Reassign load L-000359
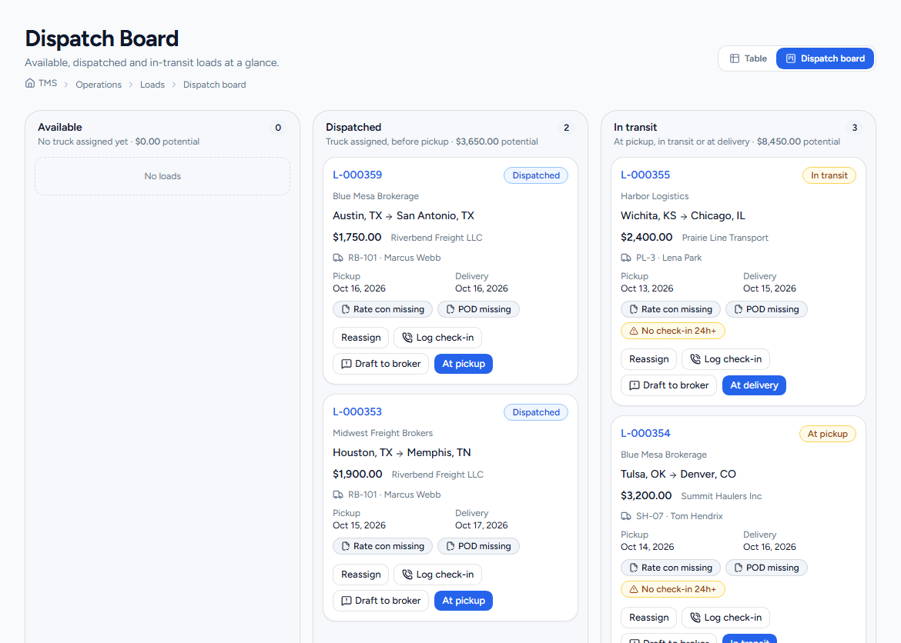This screenshot has height=643, width=901. [x=361, y=338]
